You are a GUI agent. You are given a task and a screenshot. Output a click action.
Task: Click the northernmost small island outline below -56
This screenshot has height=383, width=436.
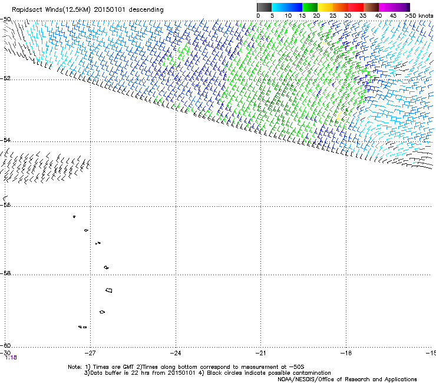click(x=74, y=217)
